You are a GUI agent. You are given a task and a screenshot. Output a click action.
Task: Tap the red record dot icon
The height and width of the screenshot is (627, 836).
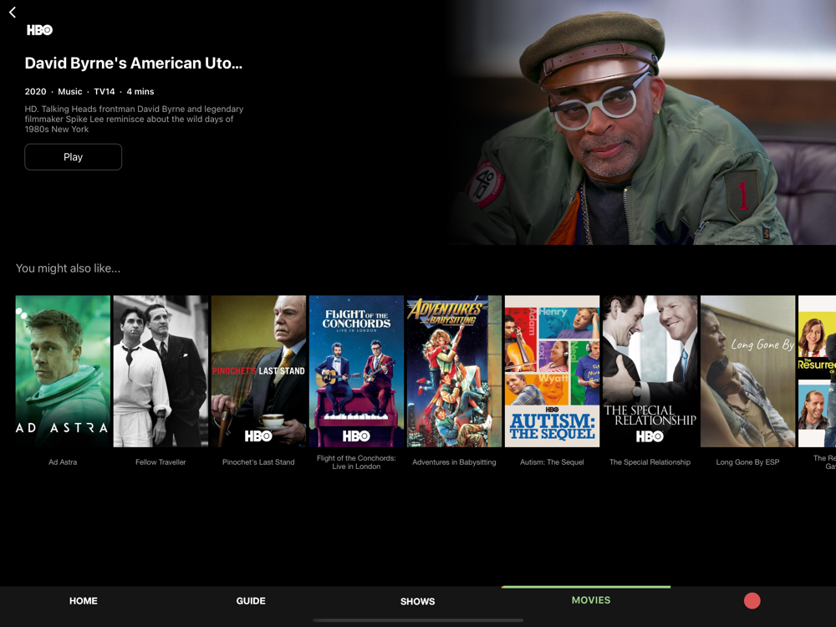pos(752,601)
